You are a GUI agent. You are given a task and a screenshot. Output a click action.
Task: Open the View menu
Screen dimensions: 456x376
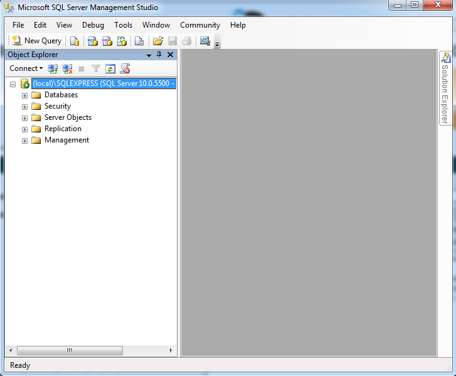click(64, 25)
